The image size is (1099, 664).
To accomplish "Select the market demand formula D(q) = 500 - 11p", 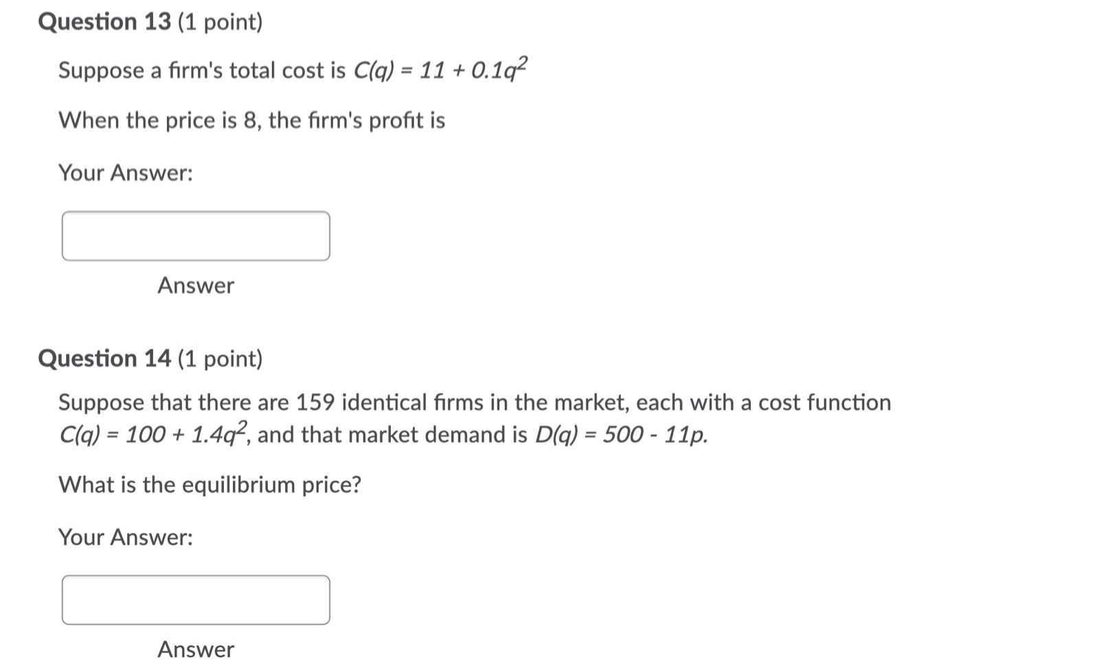I will pyautogui.click(x=622, y=434).
